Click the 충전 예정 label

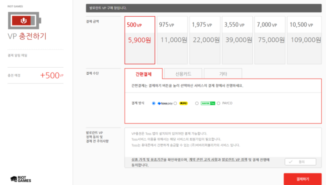(x=14, y=76)
